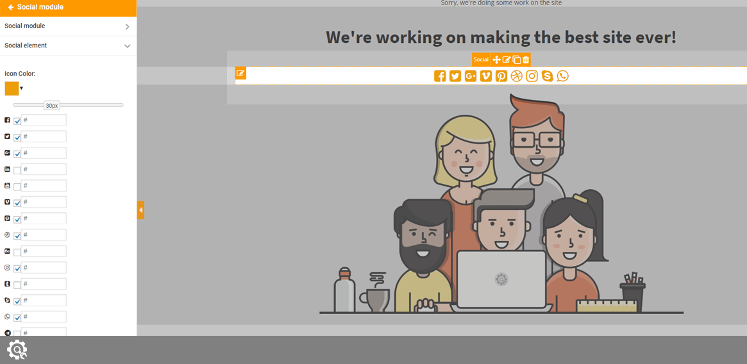Open the row edit icon left of social icons

(240, 73)
